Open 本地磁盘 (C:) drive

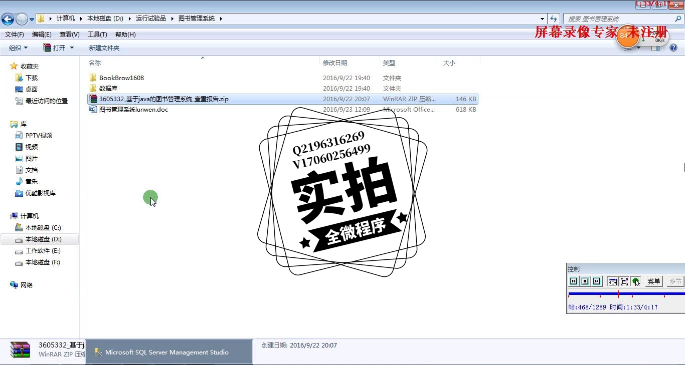43,227
